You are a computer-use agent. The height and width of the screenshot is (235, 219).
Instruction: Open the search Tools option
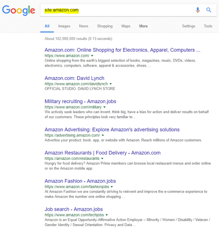[x=208, y=26]
